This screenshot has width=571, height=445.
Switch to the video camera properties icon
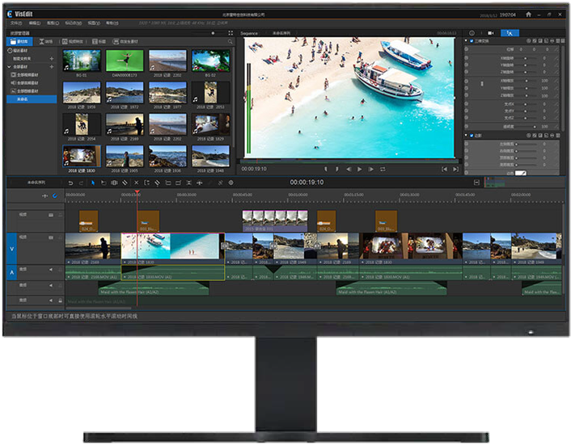[491, 33]
